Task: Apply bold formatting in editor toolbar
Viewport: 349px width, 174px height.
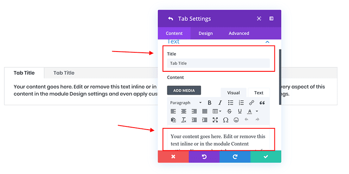Action: [x=209, y=103]
